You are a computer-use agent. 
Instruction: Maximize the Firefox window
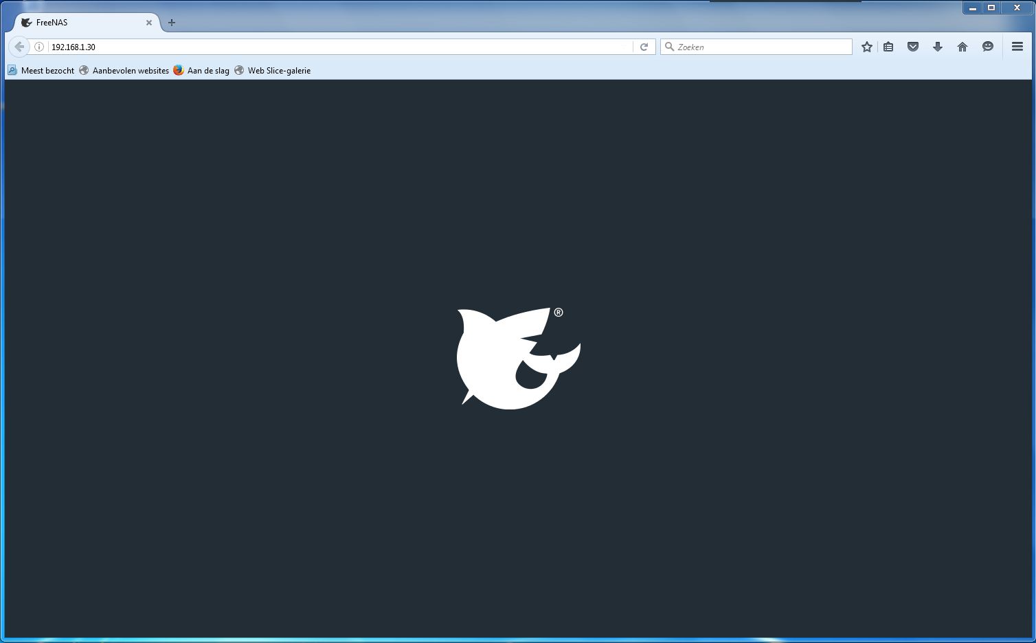991,8
